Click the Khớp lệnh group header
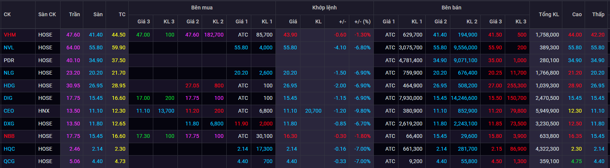The width and height of the screenshot is (610, 168). click(324, 8)
